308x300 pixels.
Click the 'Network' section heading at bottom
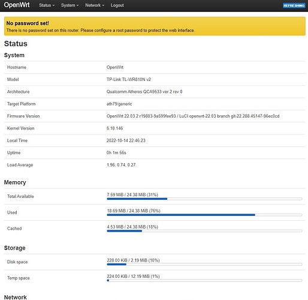click(x=16, y=297)
